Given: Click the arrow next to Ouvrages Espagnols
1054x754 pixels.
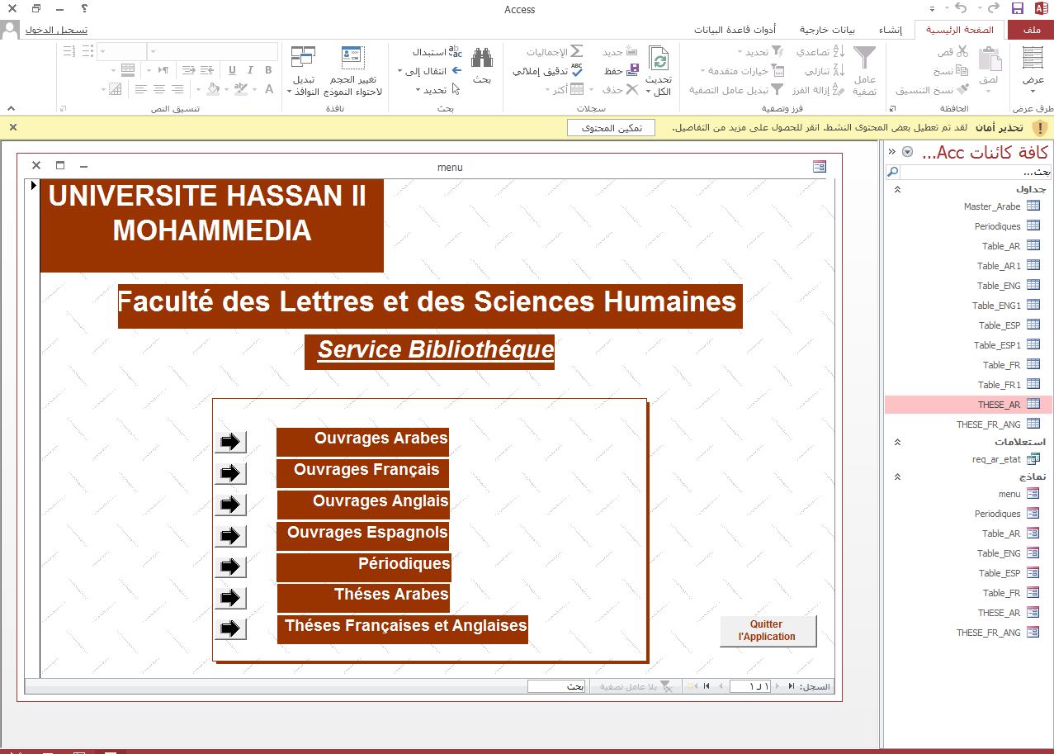Looking at the screenshot, I should coord(230,536).
